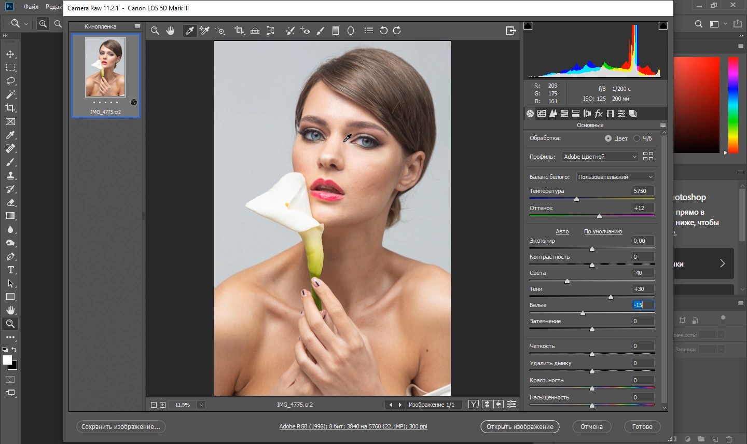Click the Температура slider handle

(576, 199)
